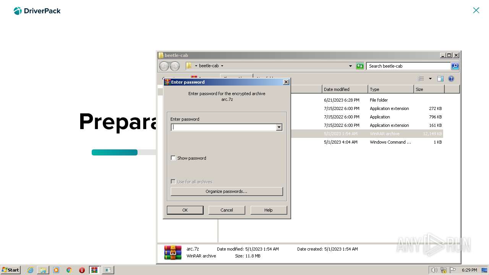Toggle the preview pane icon
Image resolution: width=489 pixels, height=275 pixels.
(440, 79)
